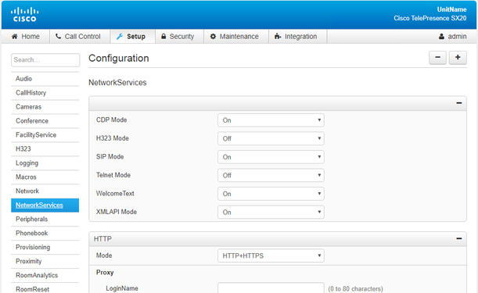Viewport: 478px width, 293px height.
Task: Select FacilityService in the sidebar
Action: [45, 135]
